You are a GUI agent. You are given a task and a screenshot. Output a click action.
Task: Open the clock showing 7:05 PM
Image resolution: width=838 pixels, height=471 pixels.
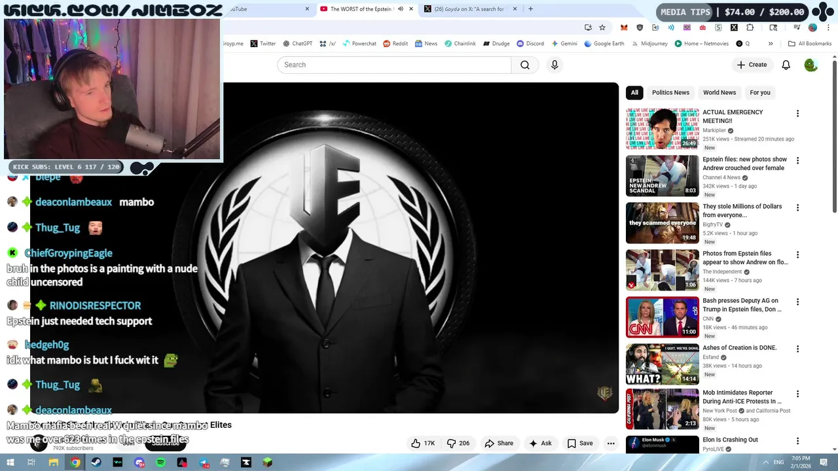[x=801, y=462]
